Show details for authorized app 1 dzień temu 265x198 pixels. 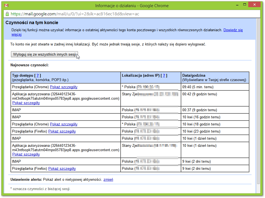(26, 154)
